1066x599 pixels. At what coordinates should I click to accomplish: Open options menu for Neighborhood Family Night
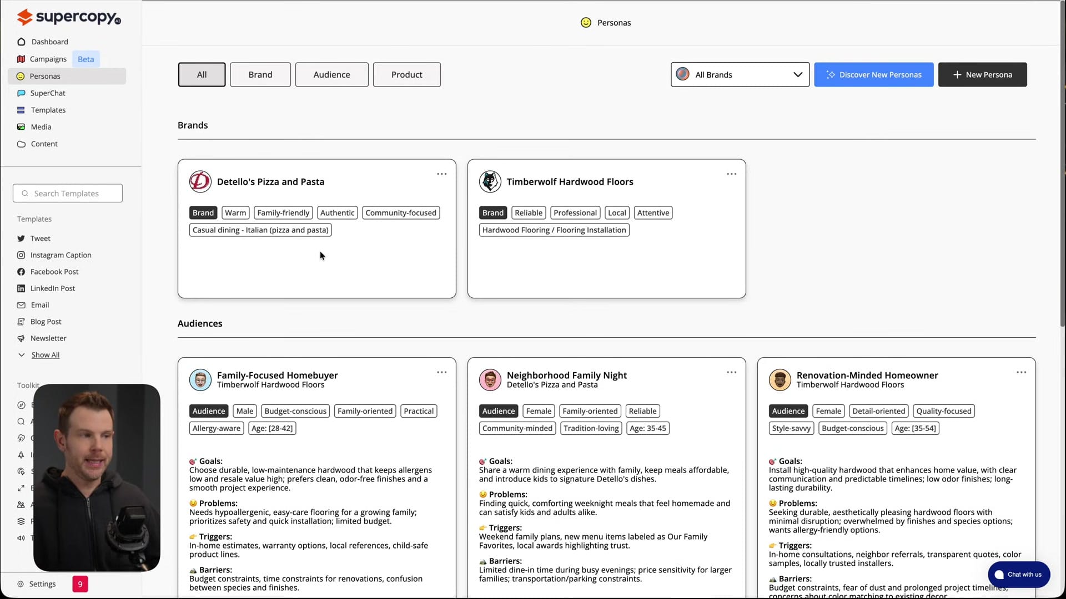click(732, 372)
